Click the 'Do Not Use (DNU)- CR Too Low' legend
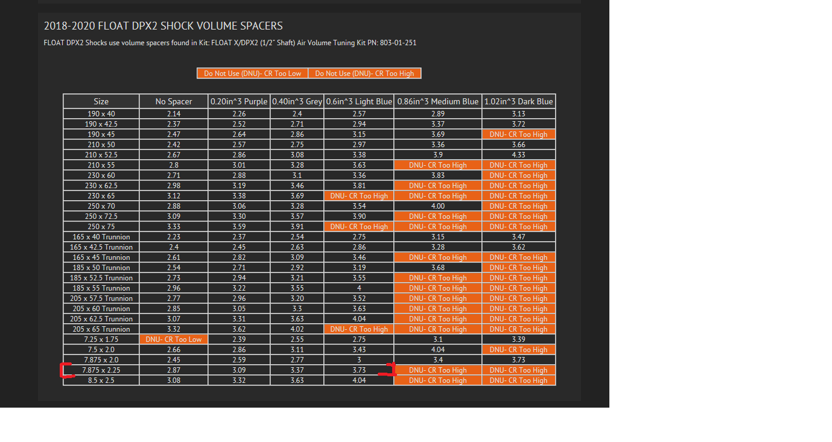 [252, 73]
